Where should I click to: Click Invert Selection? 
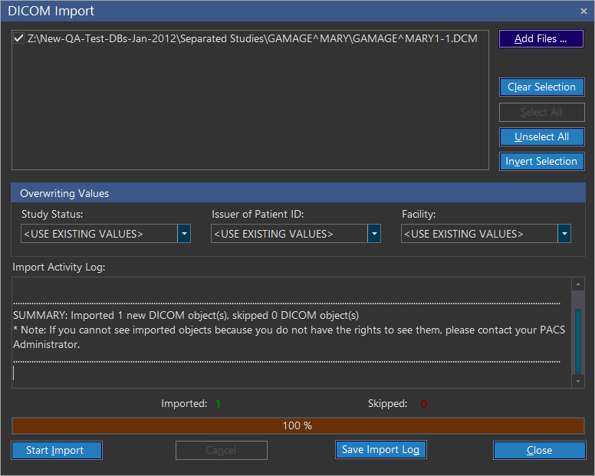coord(541,162)
